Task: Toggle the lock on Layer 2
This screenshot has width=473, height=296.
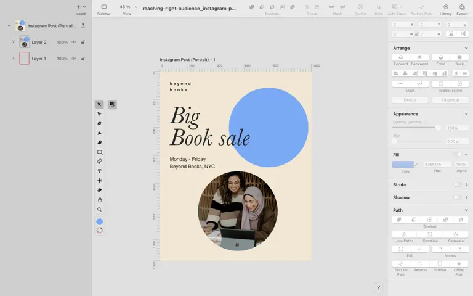Action: tap(83, 42)
